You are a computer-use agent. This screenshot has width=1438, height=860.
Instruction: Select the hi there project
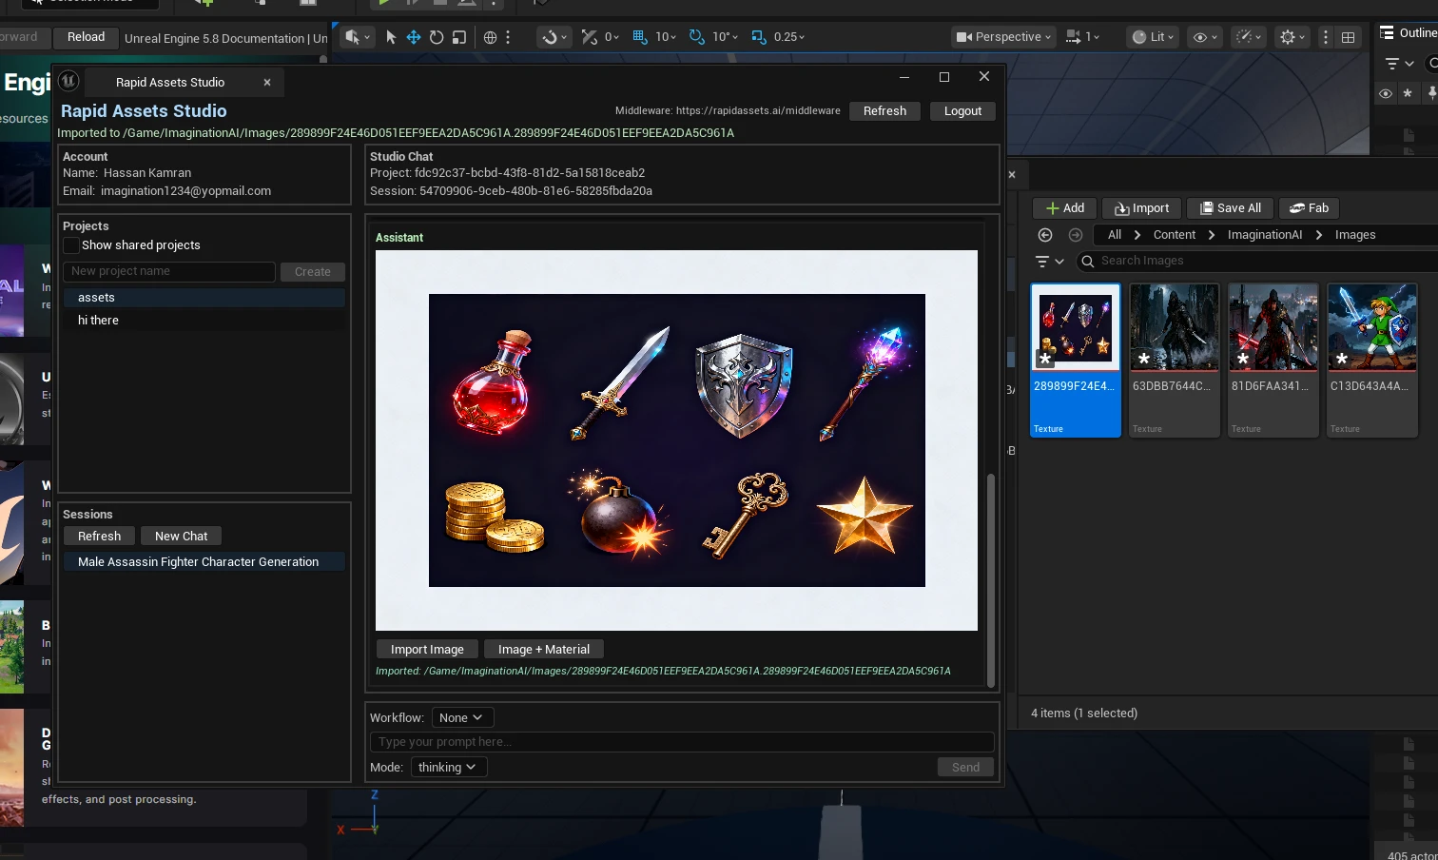click(204, 321)
